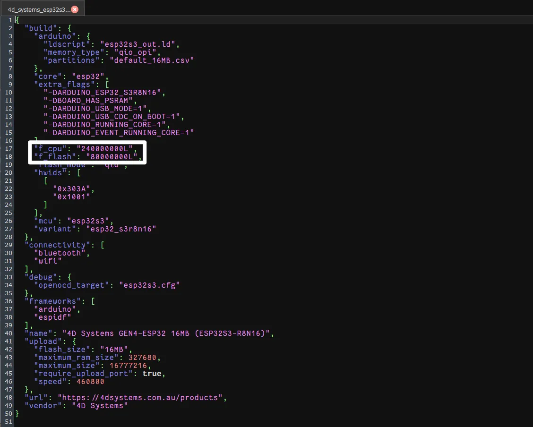Click the "f_flash" key
Screen dimensions: 533x427
(x=55, y=157)
